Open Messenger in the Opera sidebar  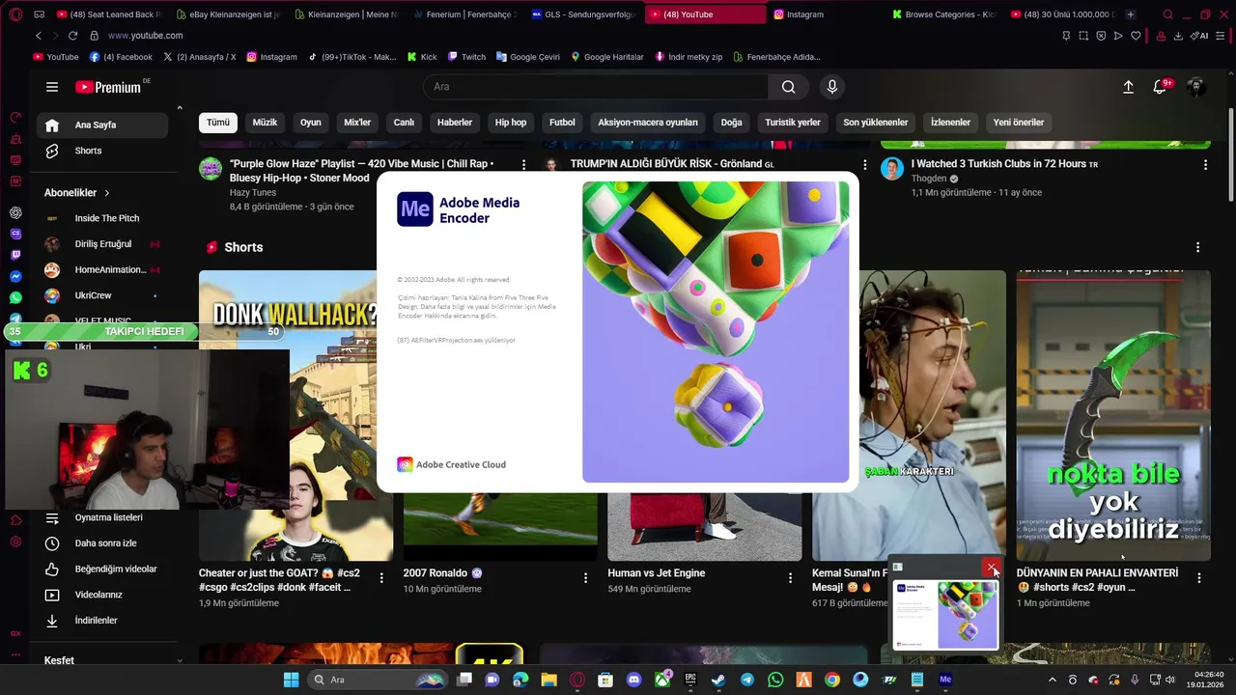15,276
